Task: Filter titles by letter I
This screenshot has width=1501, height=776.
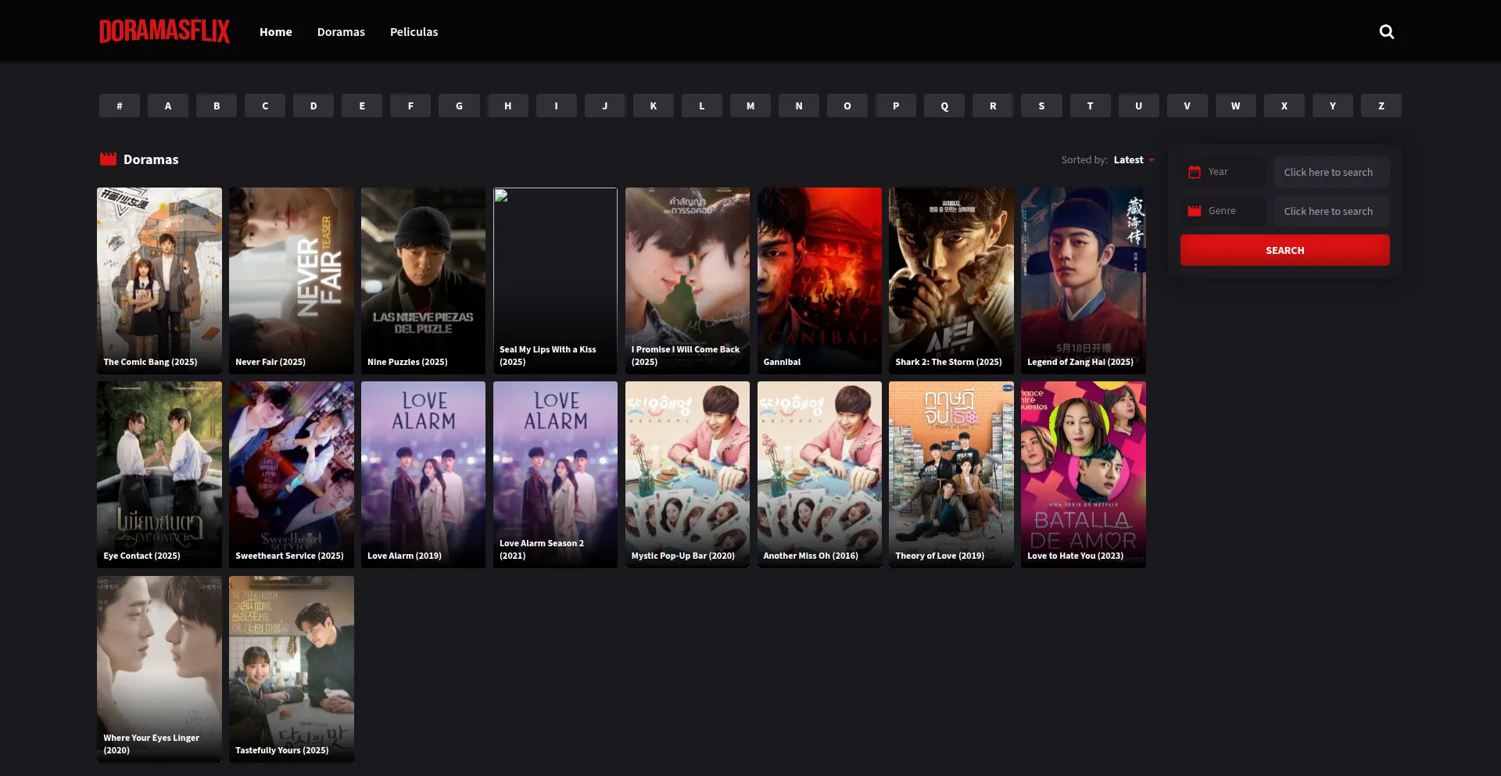Action: click(x=556, y=105)
